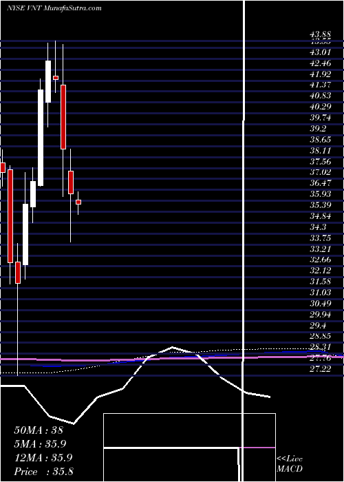Click the 38.65 price axis label
The image size is (344, 482).
321,140
